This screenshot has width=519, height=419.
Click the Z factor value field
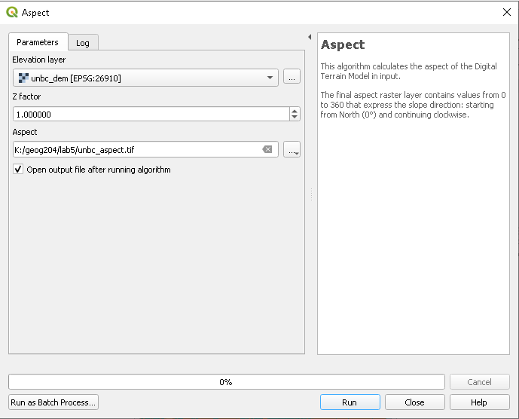click(x=151, y=114)
